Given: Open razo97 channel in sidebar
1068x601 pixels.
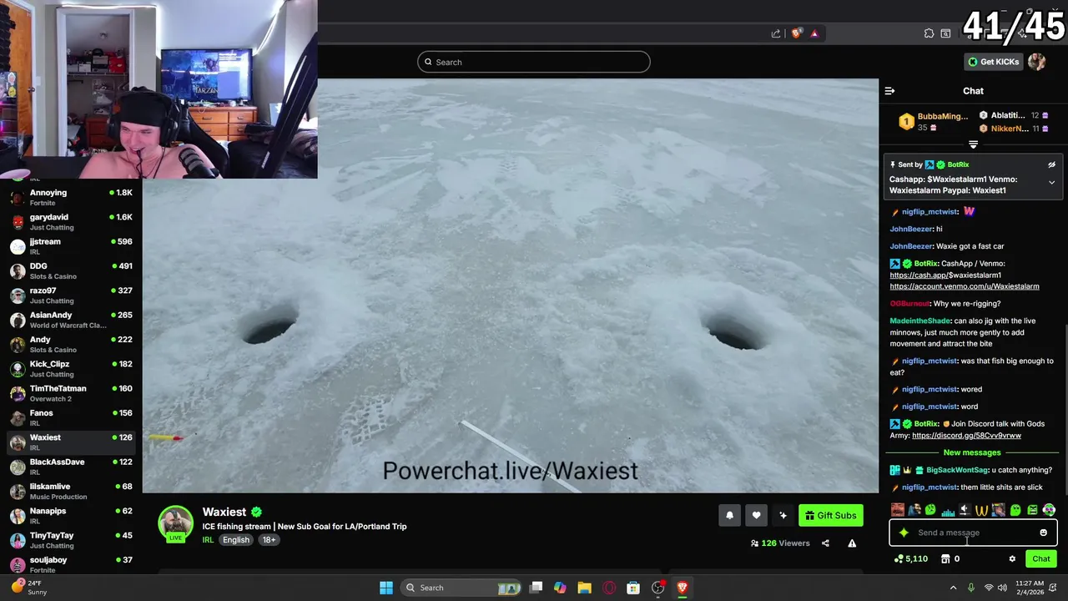Looking at the screenshot, I should pyautogui.click(x=71, y=295).
